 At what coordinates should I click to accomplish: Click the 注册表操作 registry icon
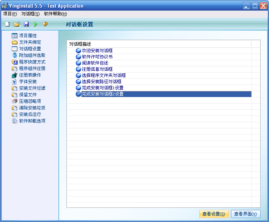15,75
